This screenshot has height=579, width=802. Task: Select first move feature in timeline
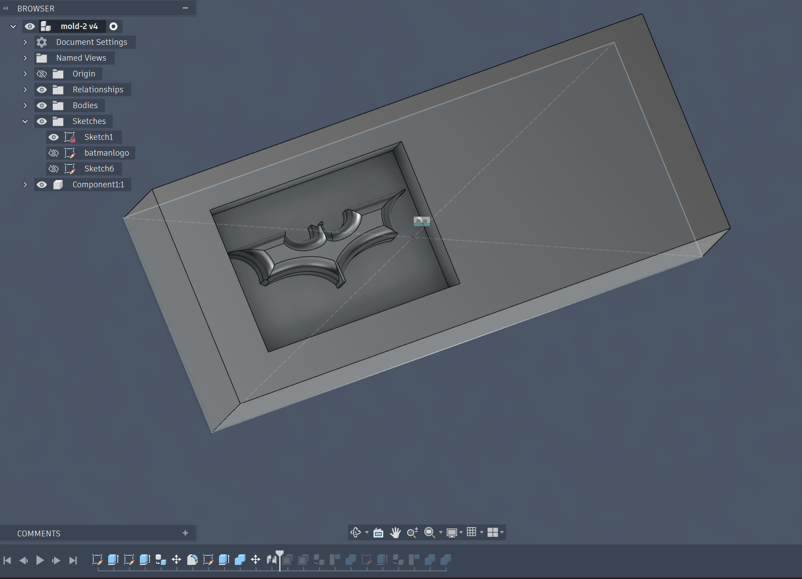pyautogui.click(x=176, y=560)
